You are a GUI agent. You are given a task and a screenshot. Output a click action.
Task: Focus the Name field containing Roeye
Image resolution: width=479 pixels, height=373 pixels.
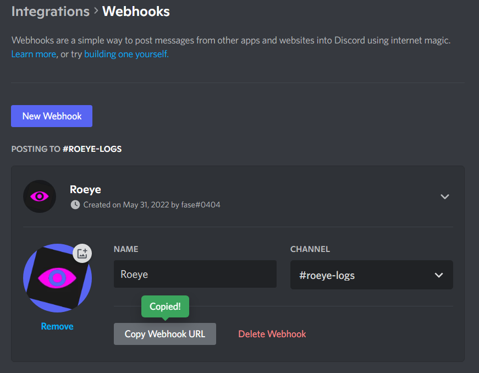(x=195, y=274)
